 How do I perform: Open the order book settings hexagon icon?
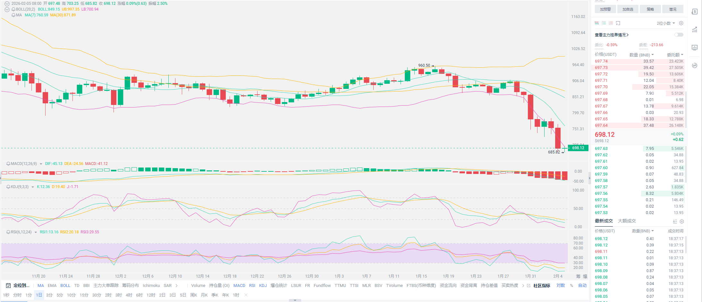[x=681, y=23]
